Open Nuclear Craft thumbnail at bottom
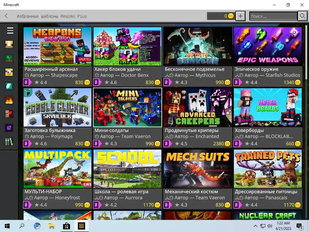 [268, 215]
